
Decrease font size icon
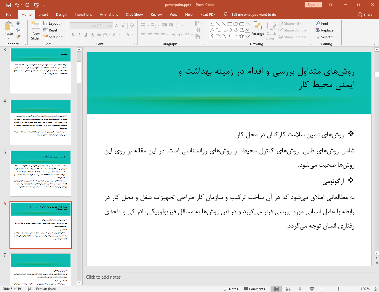click(x=124, y=26)
